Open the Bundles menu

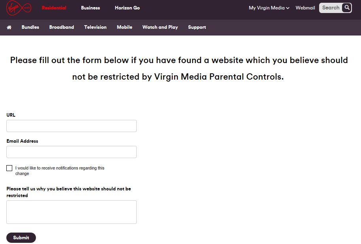tap(30, 27)
